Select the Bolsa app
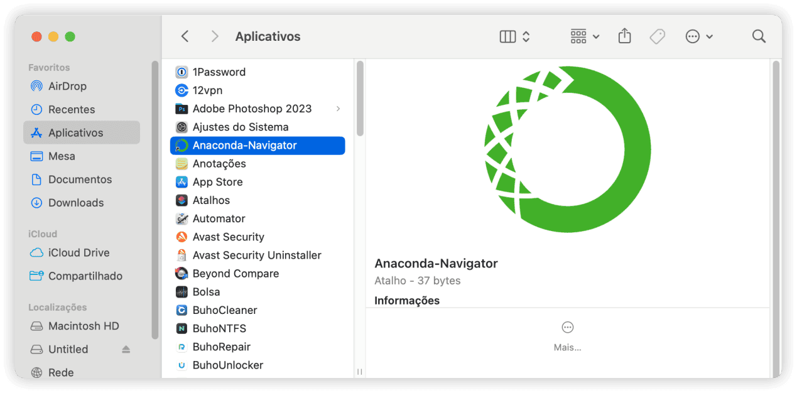Image resolution: width=797 pixels, height=393 pixels. click(258, 292)
